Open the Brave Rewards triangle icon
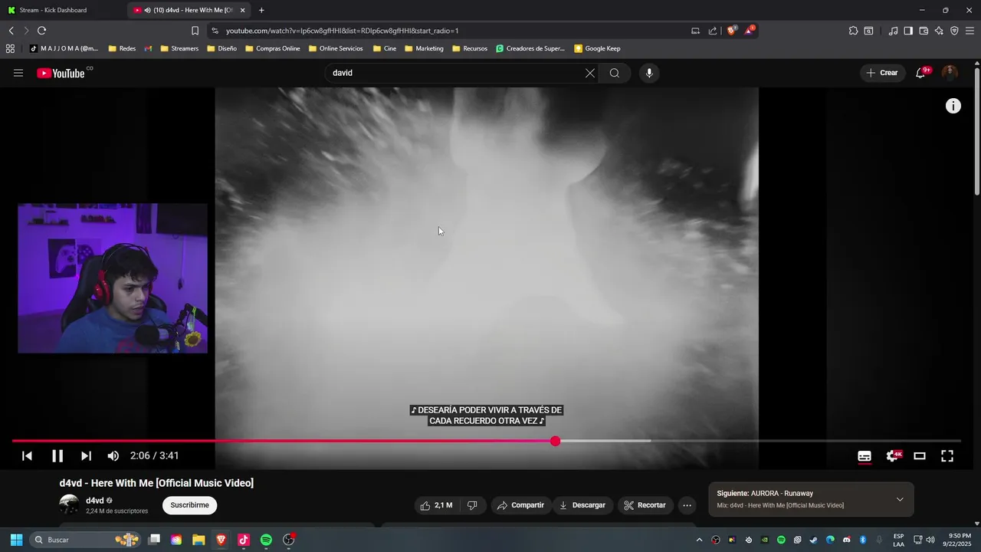 pyautogui.click(x=750, y=31)
